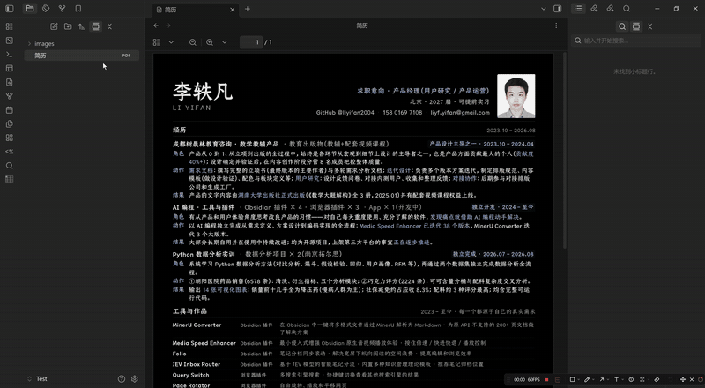Close the 简历 tab
The height and width of the screenshot is (388, 705).
tap(233, 10)
